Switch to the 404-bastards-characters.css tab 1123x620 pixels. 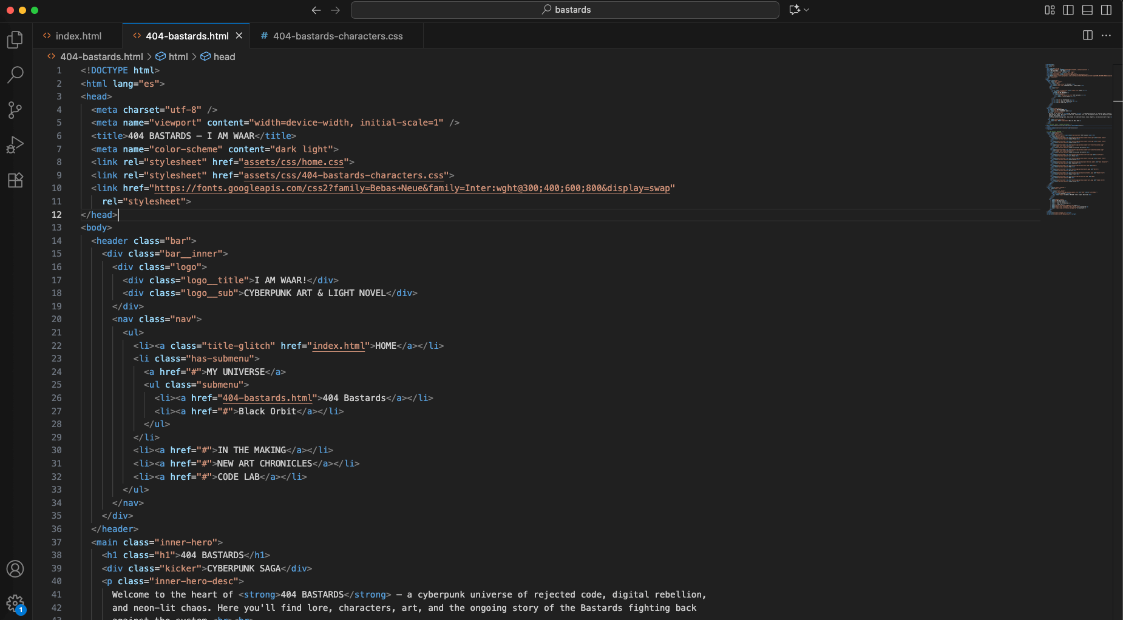pos(337,36)
